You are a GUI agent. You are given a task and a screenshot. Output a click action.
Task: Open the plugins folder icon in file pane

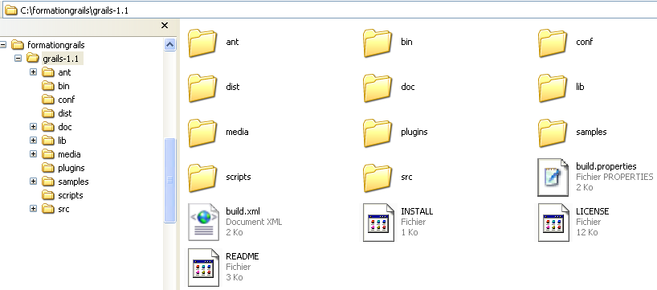(x=377, y=133)
